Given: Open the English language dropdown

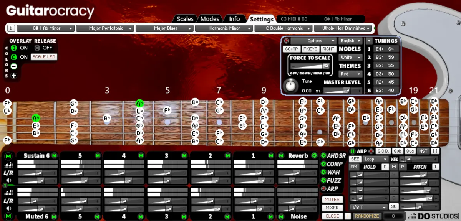Looking at the screenshot, I should coord(350,41).
